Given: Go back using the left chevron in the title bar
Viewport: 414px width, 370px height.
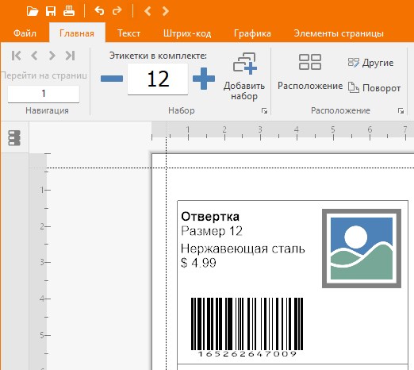Looking at the screenshot, I should pyautogui.click(x=148, y=11).
